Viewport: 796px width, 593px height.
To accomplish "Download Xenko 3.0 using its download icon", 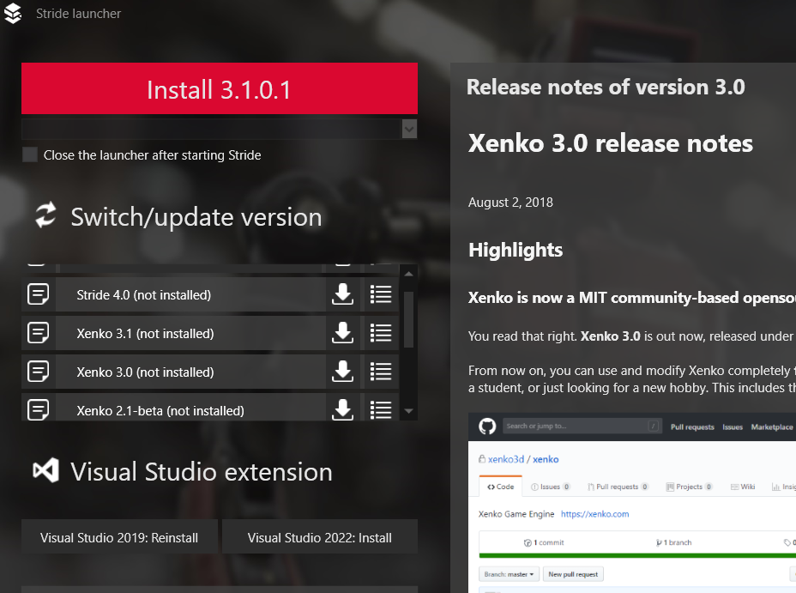I will point(342,372).
